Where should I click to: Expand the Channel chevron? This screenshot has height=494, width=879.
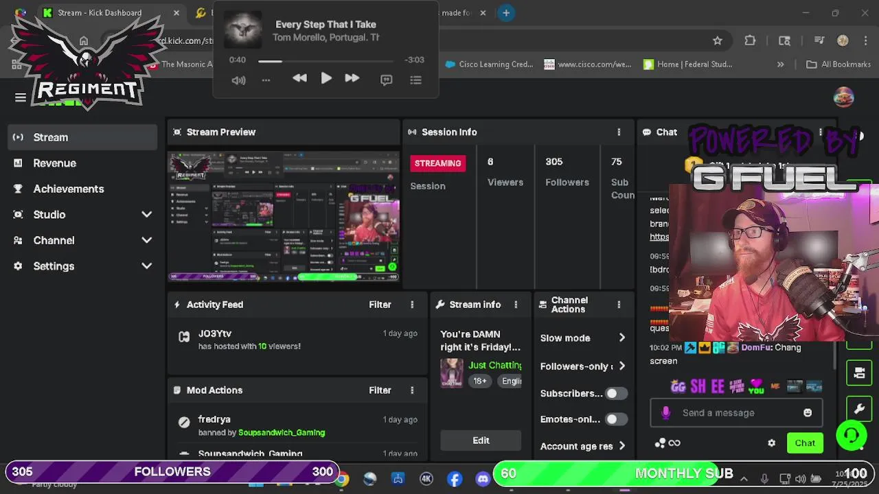click(146, 240)
